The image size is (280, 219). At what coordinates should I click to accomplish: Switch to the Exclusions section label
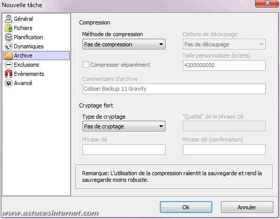point(26,65)
